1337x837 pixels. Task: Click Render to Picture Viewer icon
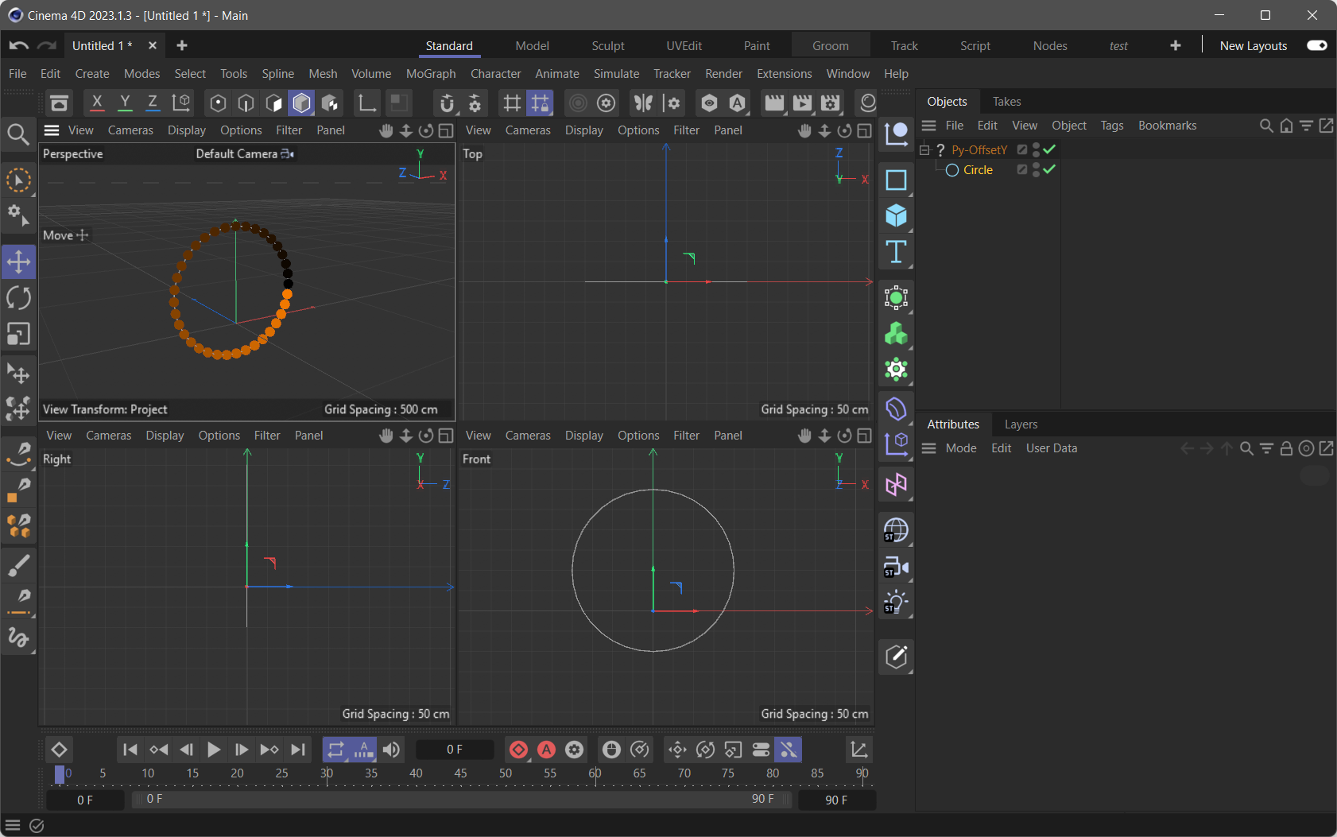click(802, 103)
